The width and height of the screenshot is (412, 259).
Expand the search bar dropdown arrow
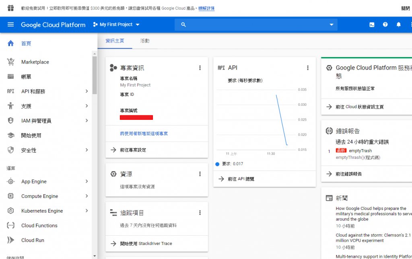pyautogui.click(x=332, y=25)
